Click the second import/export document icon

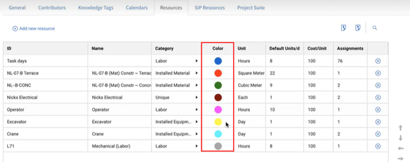coord(358,28)
